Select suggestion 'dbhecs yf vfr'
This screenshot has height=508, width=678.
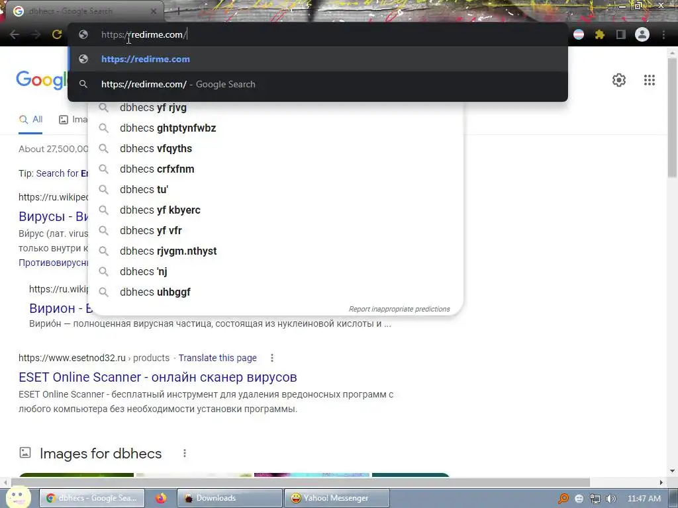point(276,231)
